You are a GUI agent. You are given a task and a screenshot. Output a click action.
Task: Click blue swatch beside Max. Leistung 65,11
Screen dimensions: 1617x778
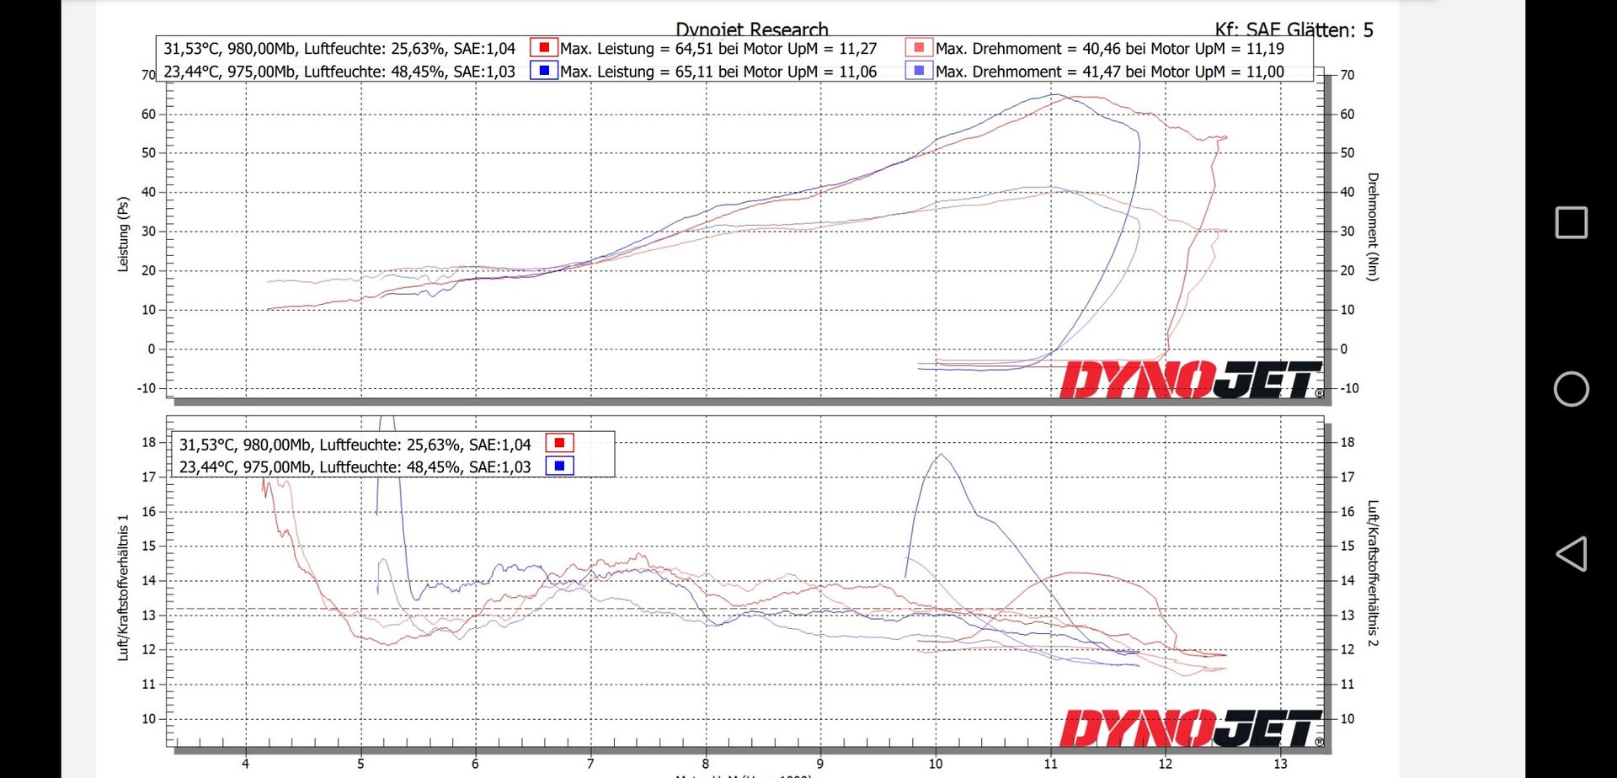(x=544, y=71)
